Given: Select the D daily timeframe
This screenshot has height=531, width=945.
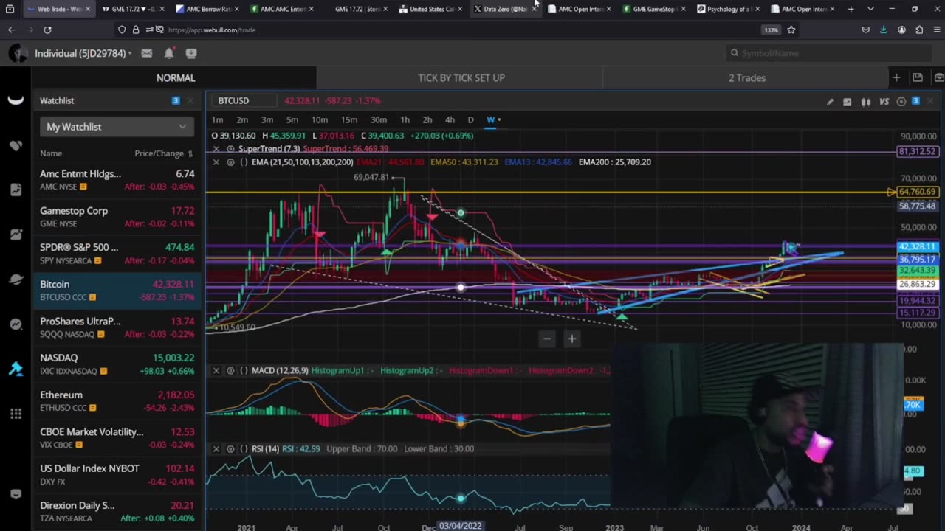Looking at the screenshot, I should click(x=470, y=119).
